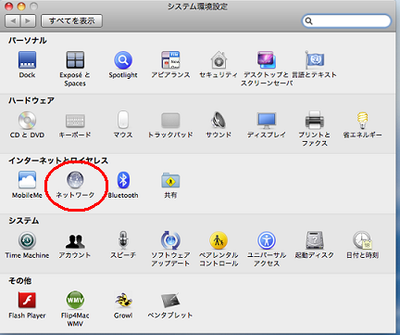
Task: Minimize window with the yellow button
Action: pos(21,6)
